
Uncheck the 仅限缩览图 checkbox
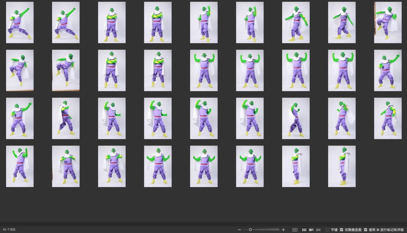point(341,230)
